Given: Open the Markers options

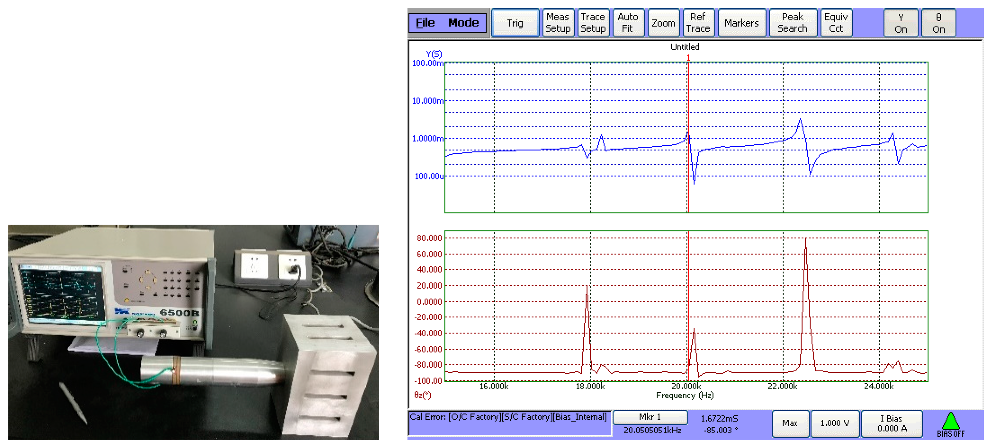Looking at the screenshot, I should point(741,23).
